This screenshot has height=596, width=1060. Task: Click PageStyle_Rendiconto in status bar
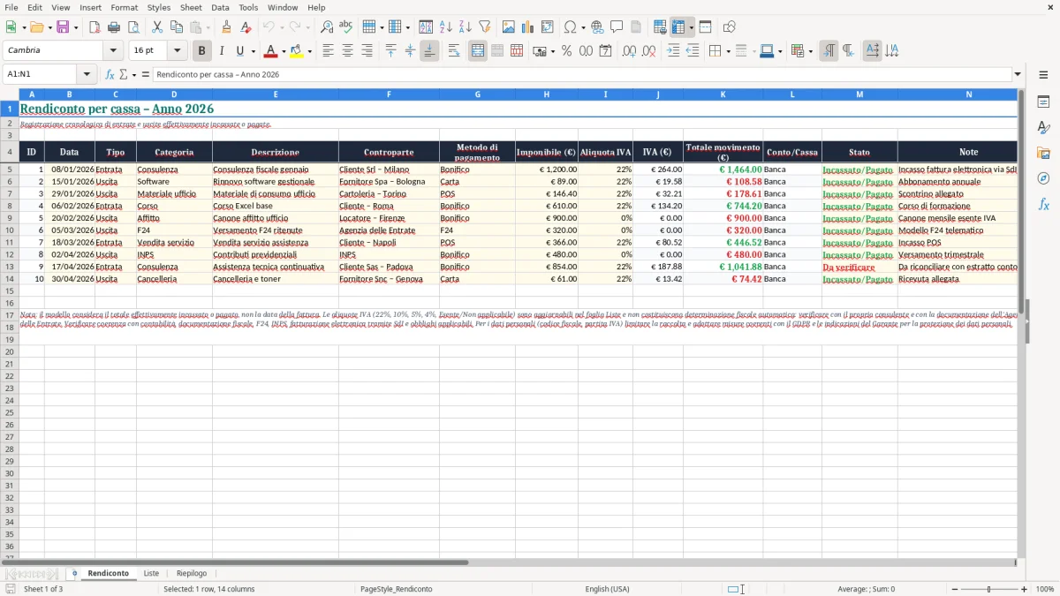pos(396,589)
